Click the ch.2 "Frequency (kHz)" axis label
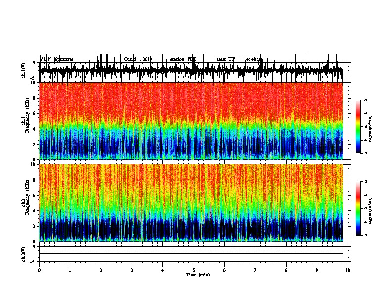 click(27, 197)
